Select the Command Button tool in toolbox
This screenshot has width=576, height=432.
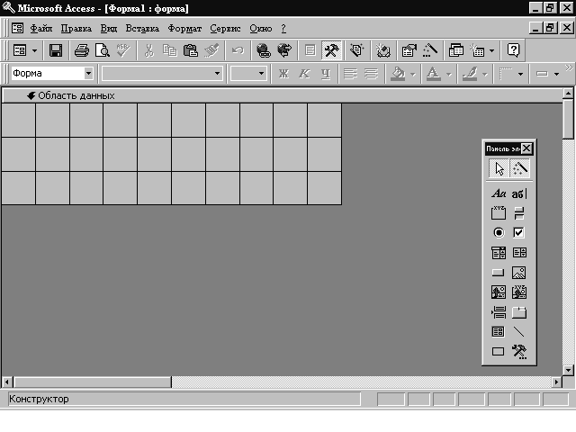pyautogui.click(x=499, y=273)
